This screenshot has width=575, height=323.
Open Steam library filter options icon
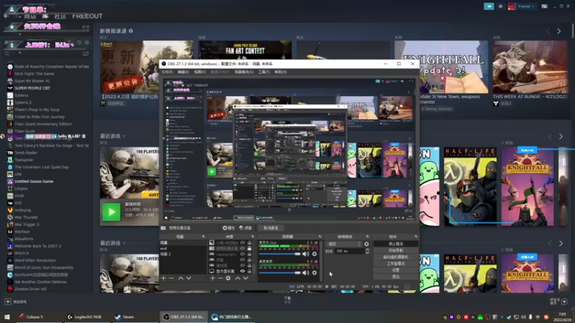pos(86,53)
